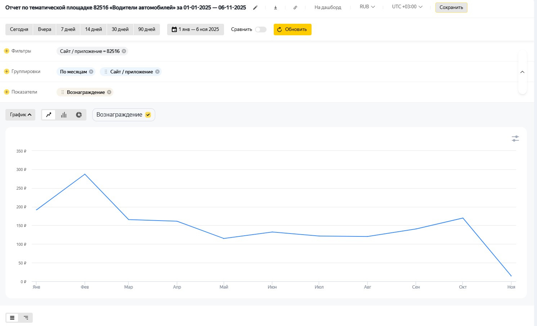Add a new filter with the plus icon
537x326 pixels.
coord(6,51)
